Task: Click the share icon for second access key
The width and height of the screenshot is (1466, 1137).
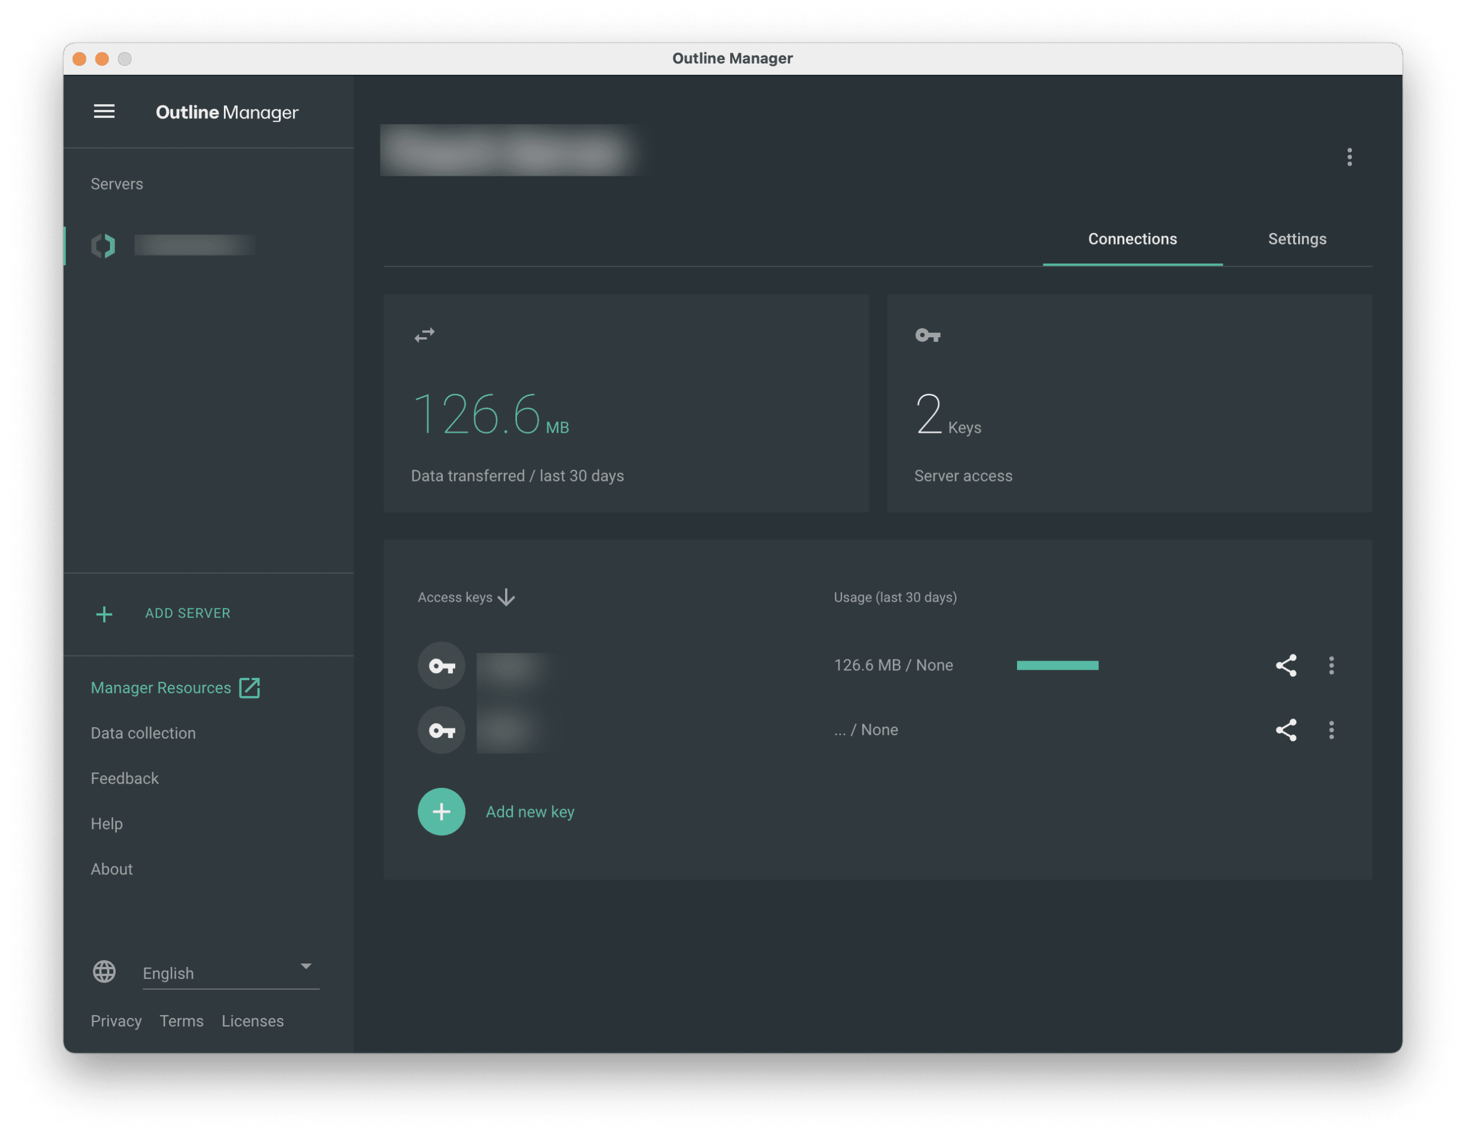Action: (x=1286, y=729)
